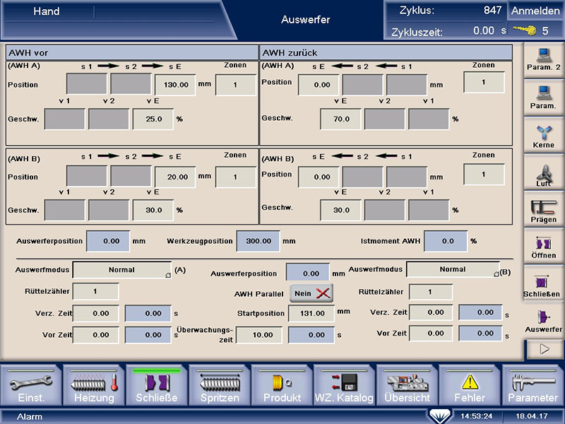Open the Prägen page

543,210
